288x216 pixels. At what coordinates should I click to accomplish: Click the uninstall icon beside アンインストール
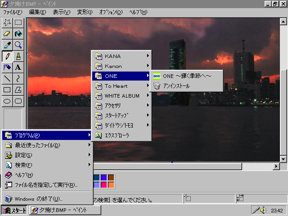click(x=157, y=86)
